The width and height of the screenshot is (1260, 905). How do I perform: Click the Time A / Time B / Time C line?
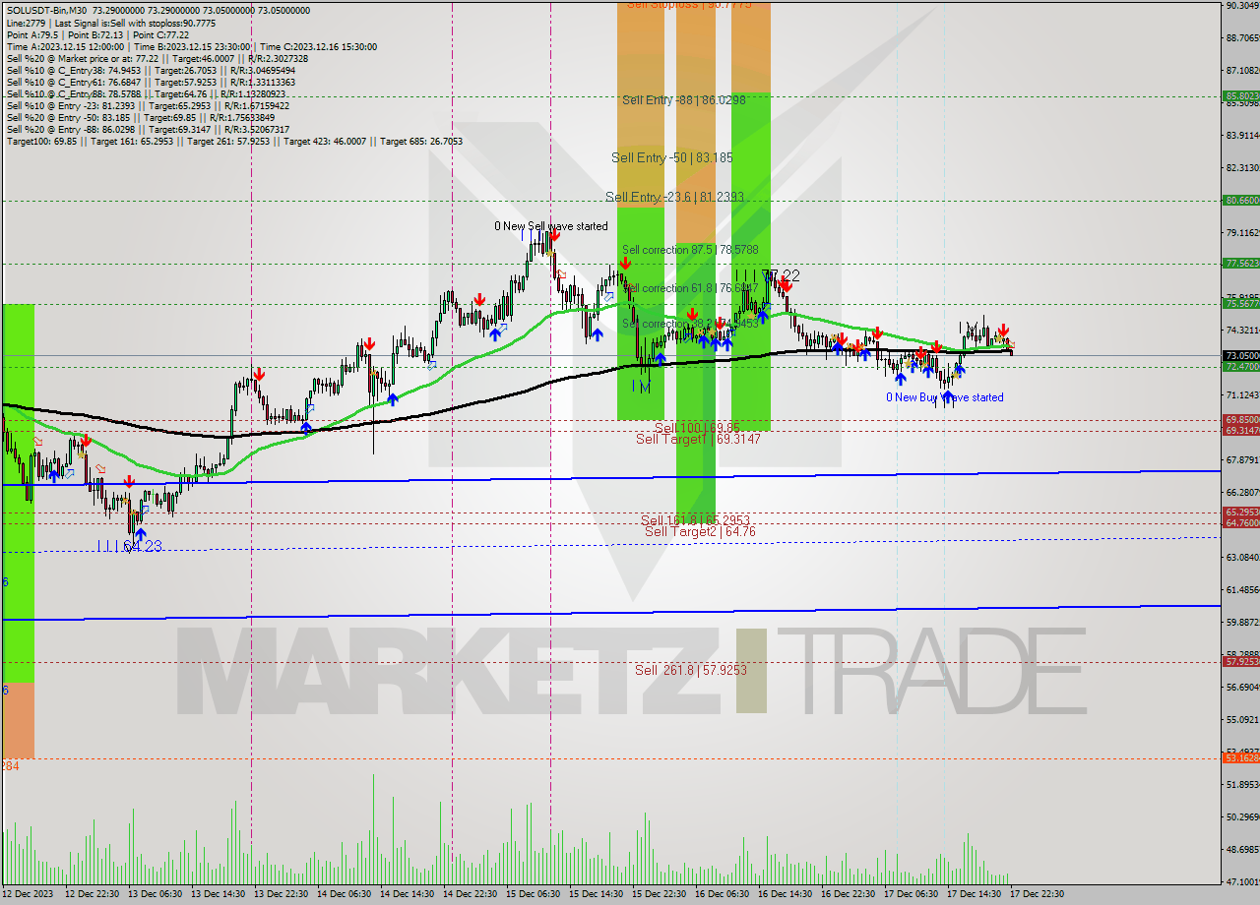[x=191, y=46]
